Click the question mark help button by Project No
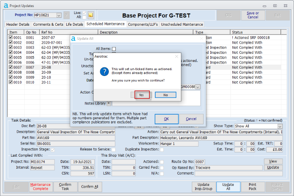The height and width of the screenshot is (196, 294). click(66, 15)
